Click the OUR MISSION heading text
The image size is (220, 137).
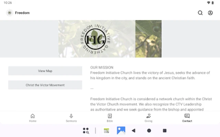[x=102, y=67]
